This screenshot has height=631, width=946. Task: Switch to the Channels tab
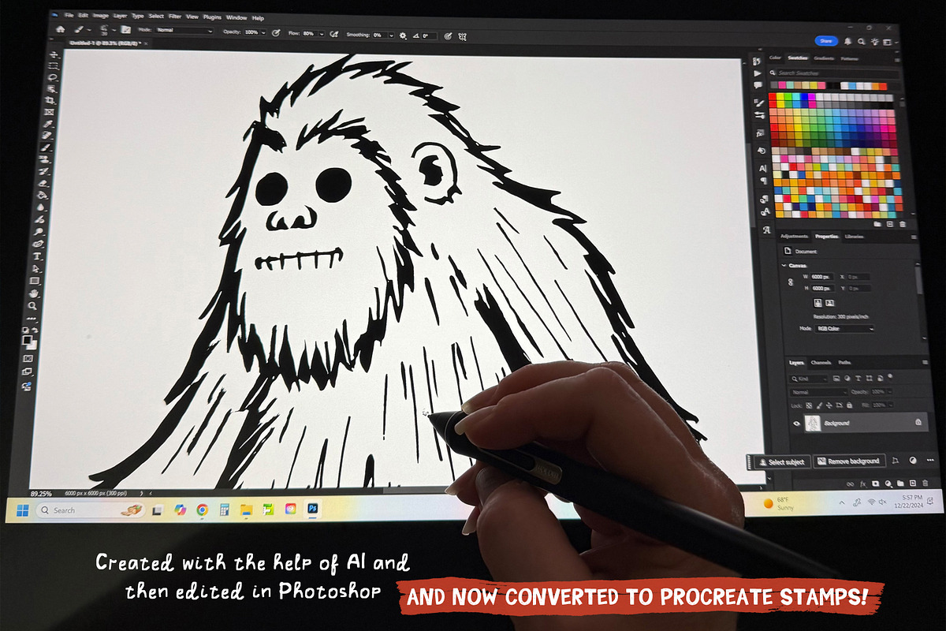pos(821,362)
